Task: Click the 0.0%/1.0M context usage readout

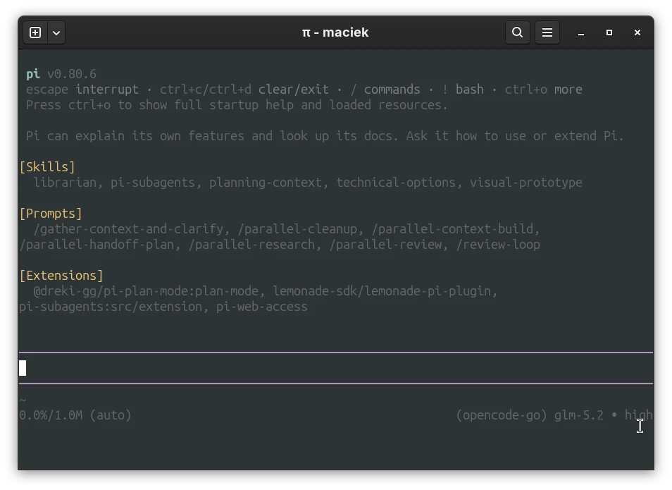Action: 51,415
